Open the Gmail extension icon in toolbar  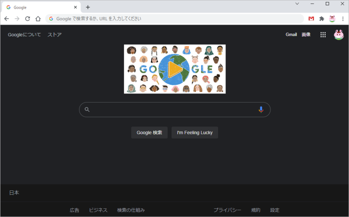coord(311,18)
